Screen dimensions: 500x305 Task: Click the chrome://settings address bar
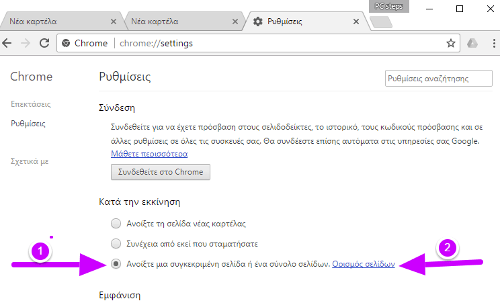click(258, 43)
